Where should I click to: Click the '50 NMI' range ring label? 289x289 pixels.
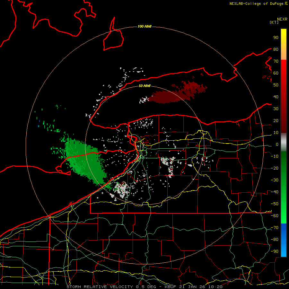144,86
